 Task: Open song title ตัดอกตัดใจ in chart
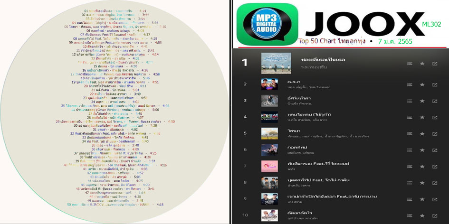pyautogui.click(x=301, y=212)
